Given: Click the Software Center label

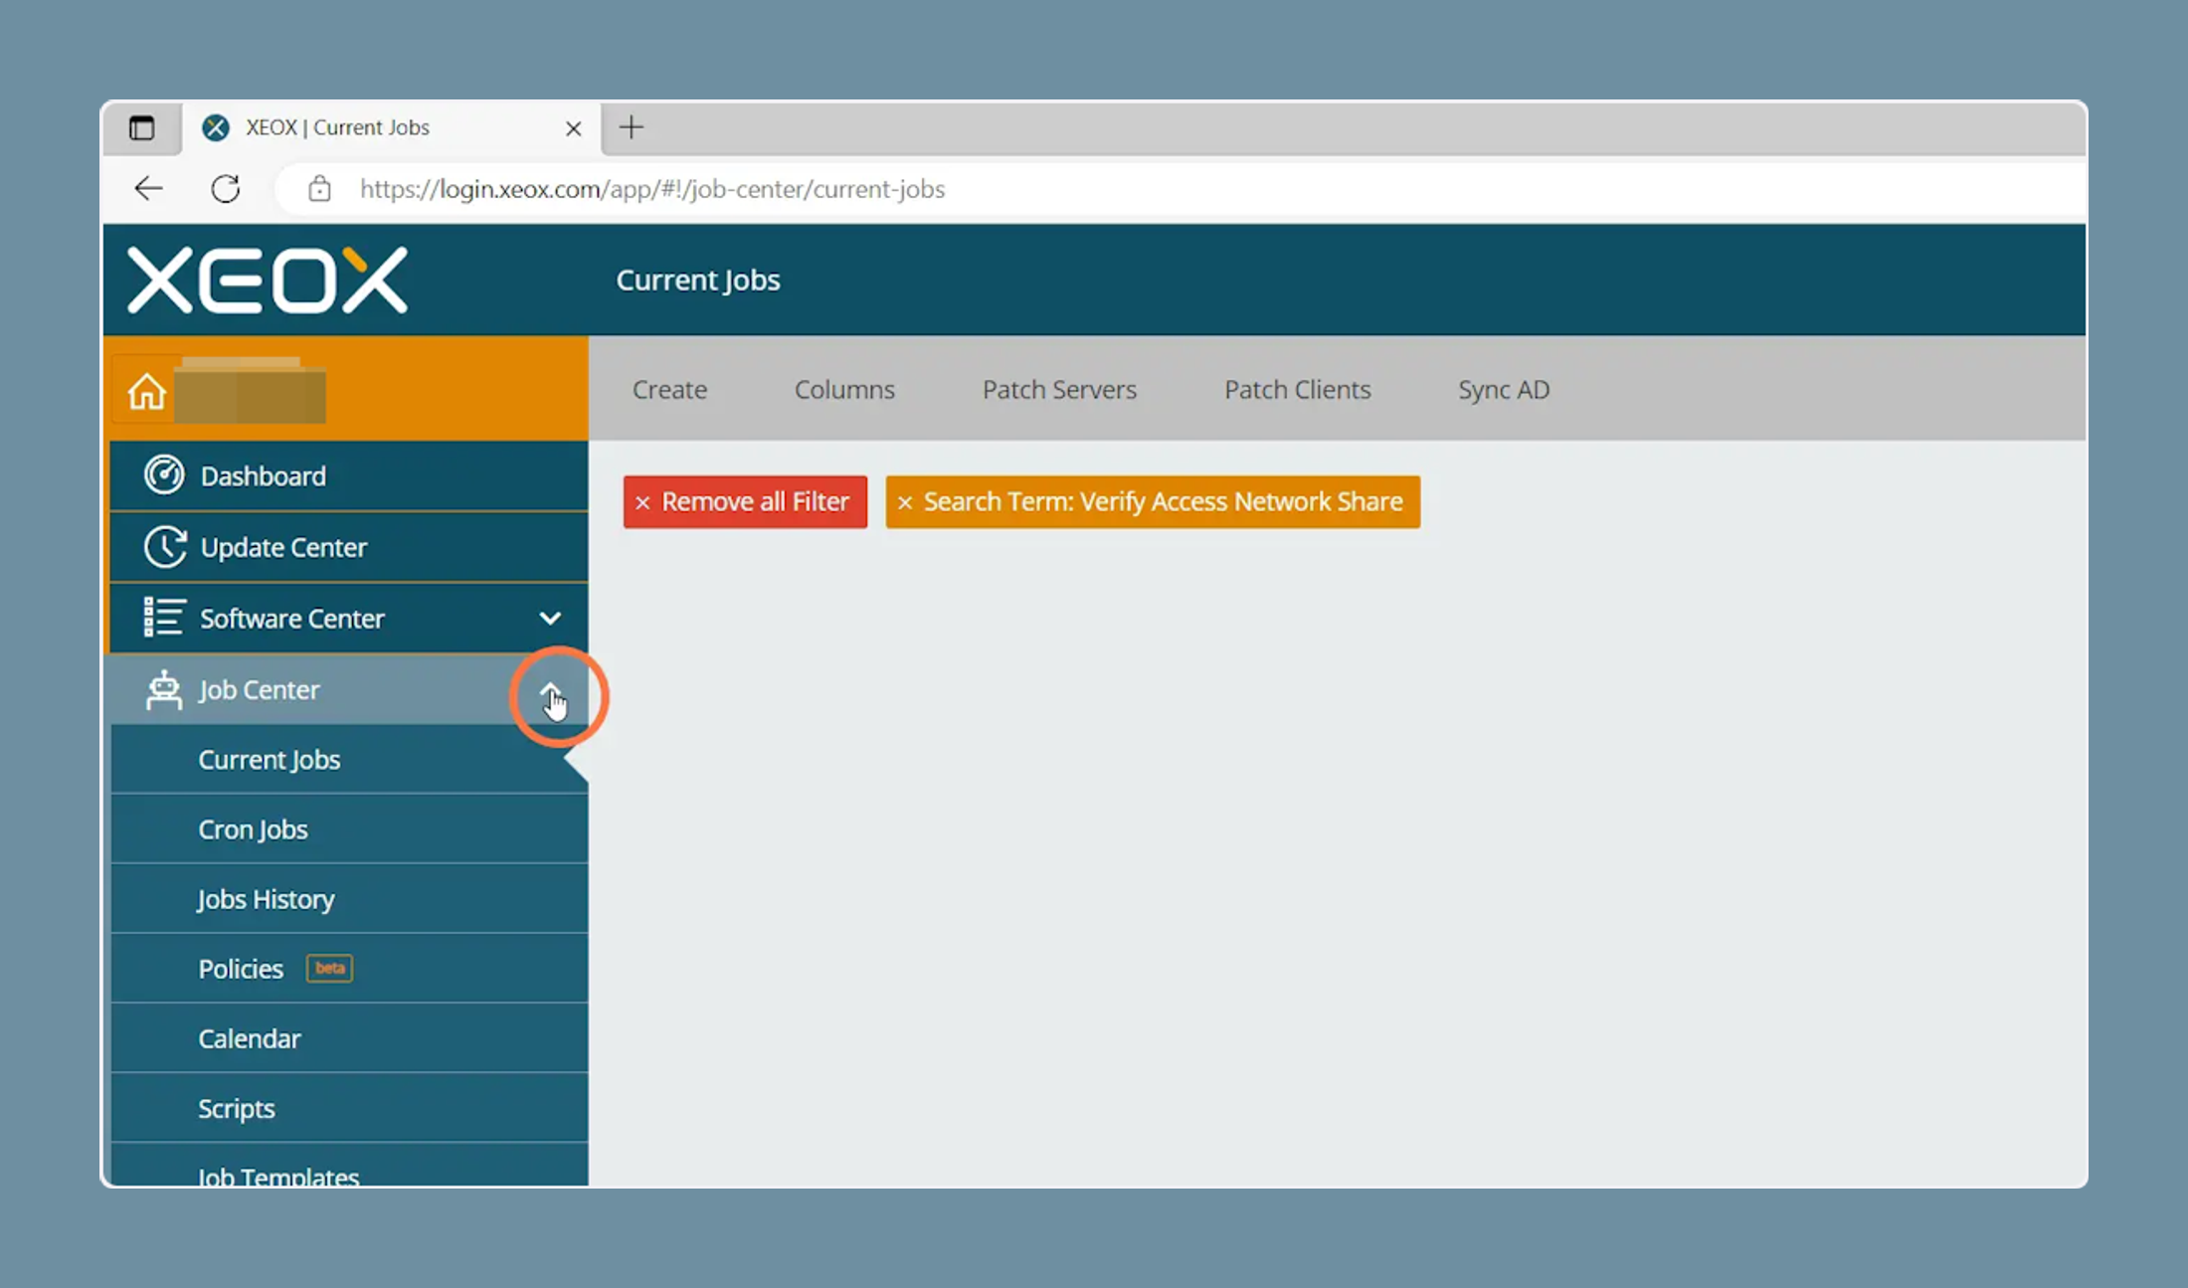Looking at the screenshot, I should tap(291, 618).
